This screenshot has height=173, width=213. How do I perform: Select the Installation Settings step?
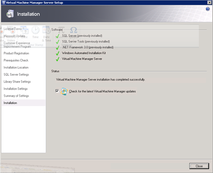16,89
